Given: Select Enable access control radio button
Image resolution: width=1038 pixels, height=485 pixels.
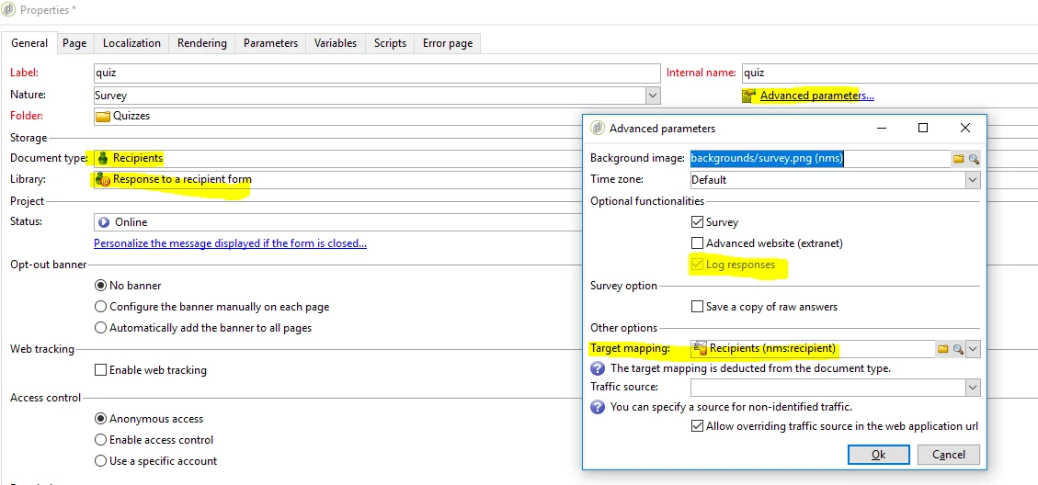Looking at the screenshot, I should point(100,440).
